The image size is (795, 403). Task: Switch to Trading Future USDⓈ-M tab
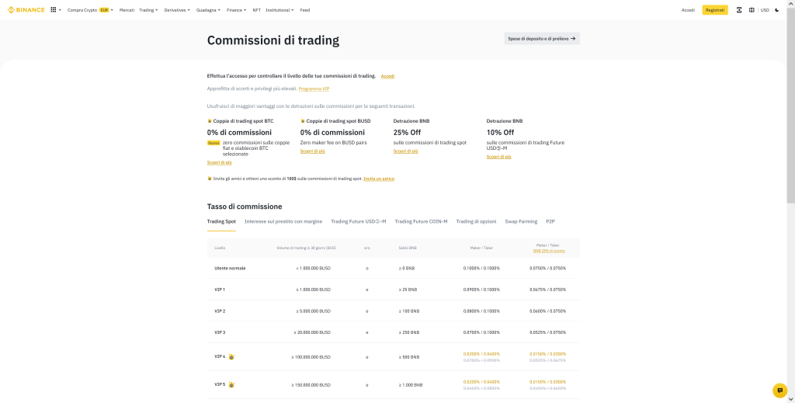358,221
